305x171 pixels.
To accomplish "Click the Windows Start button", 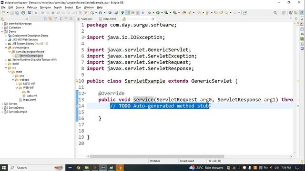I will [x=4, y=168].
